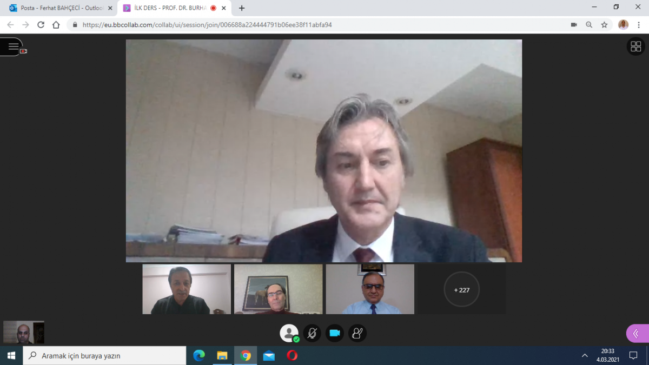Toggle the microphone mute button
Screen dimensions: 649x365
(x=312, y=333)
